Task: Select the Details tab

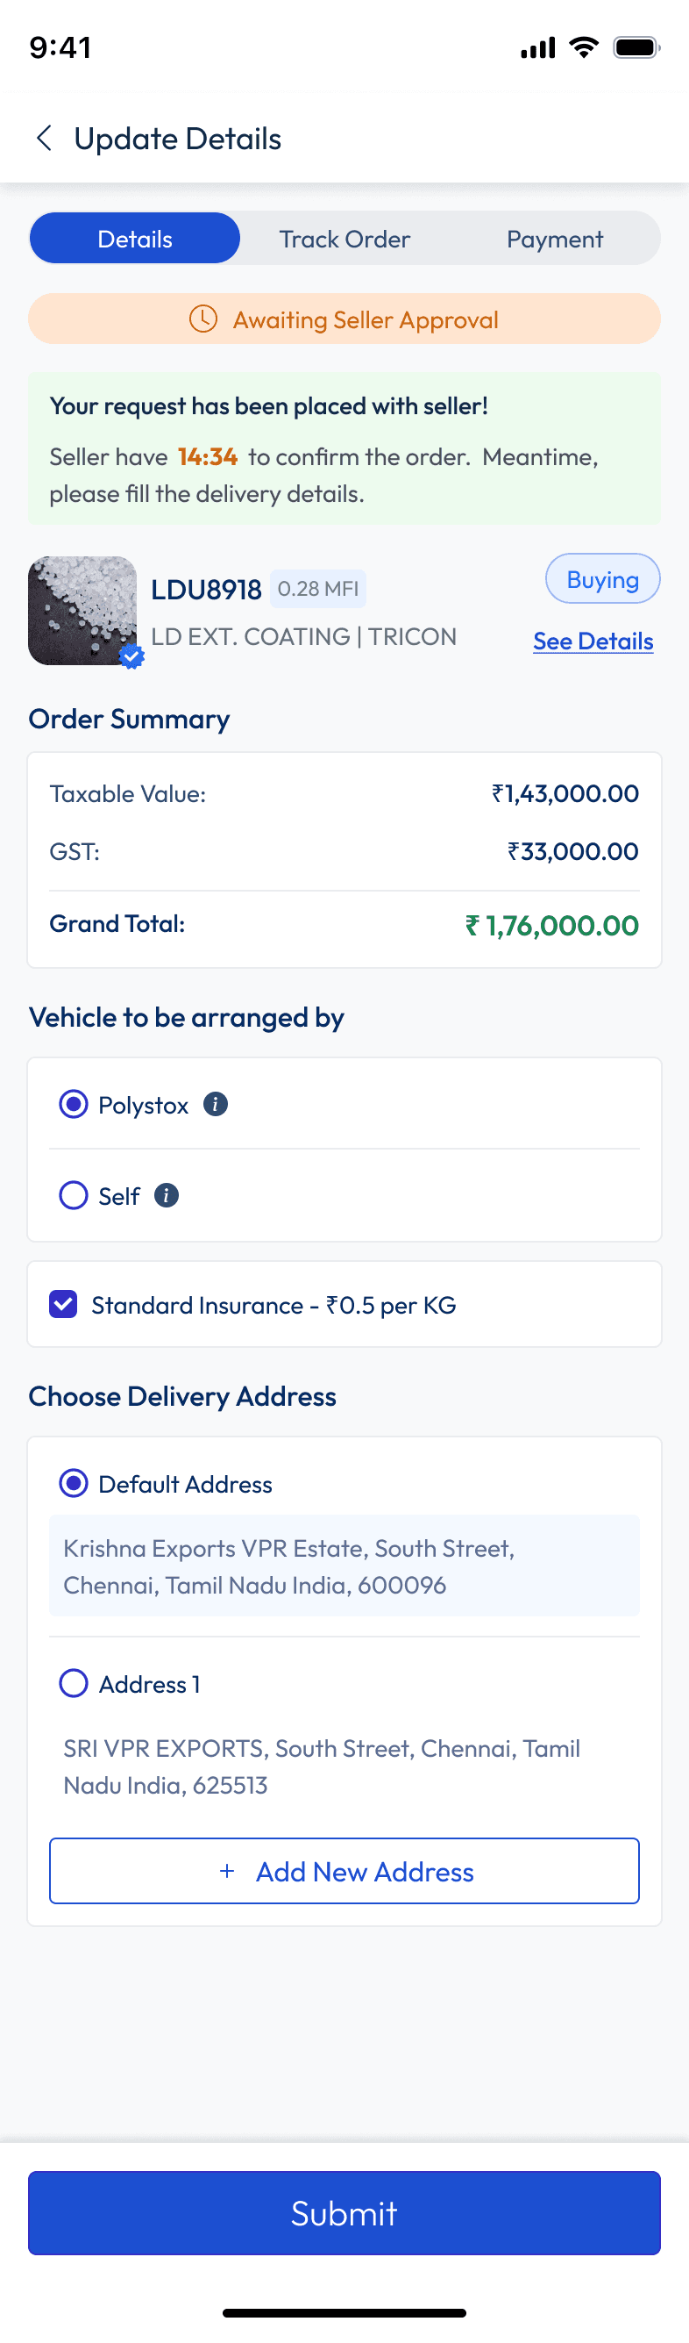Action: click(x=134, y=240)
